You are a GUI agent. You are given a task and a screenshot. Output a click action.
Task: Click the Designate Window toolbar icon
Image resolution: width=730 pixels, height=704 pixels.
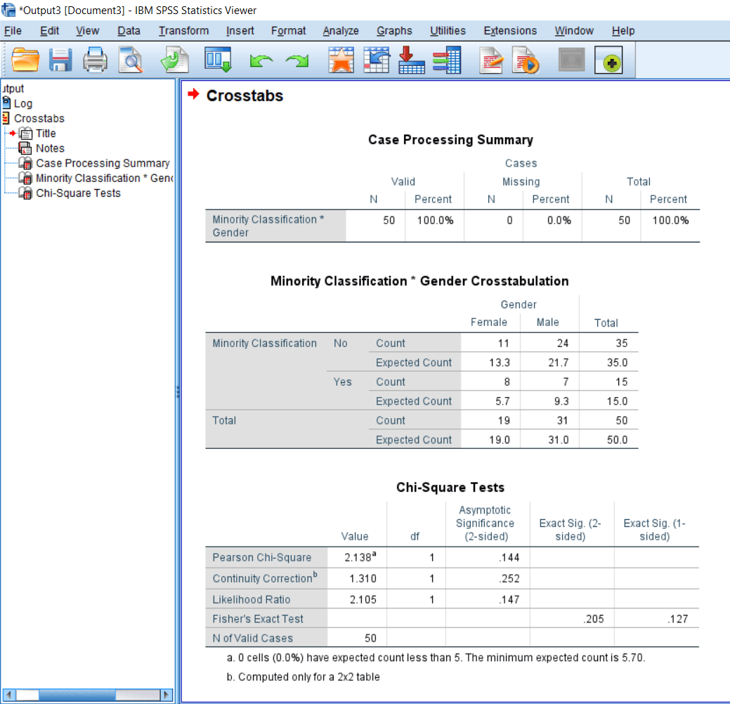coord(610,60)
